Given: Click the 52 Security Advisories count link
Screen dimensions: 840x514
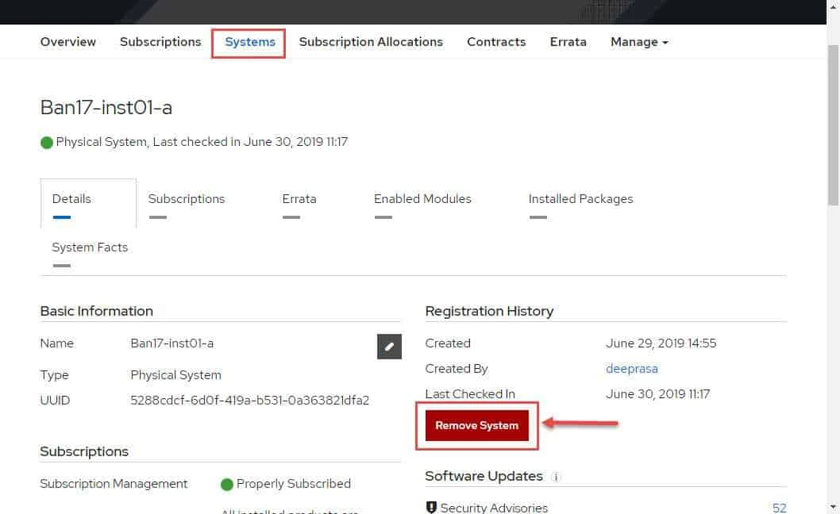Looking at the screenshot, I should [x=779, y=508].
